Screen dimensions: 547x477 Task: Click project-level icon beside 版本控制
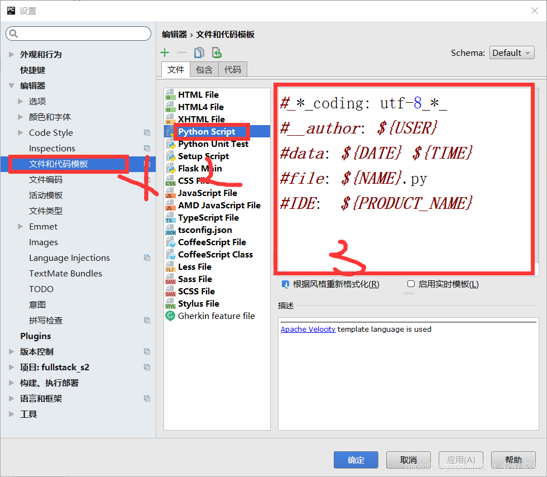[x=147, y=352]
